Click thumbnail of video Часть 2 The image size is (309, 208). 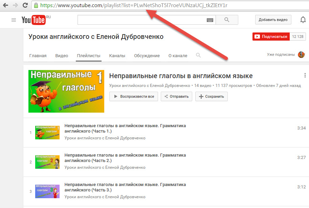47,162
